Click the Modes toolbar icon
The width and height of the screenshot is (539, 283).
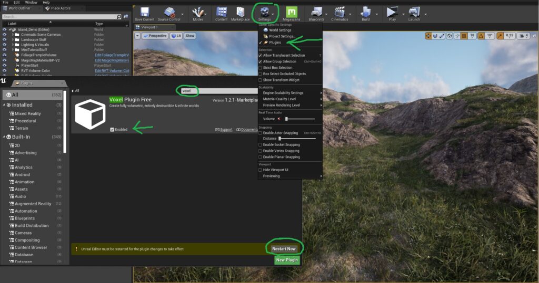197,13
